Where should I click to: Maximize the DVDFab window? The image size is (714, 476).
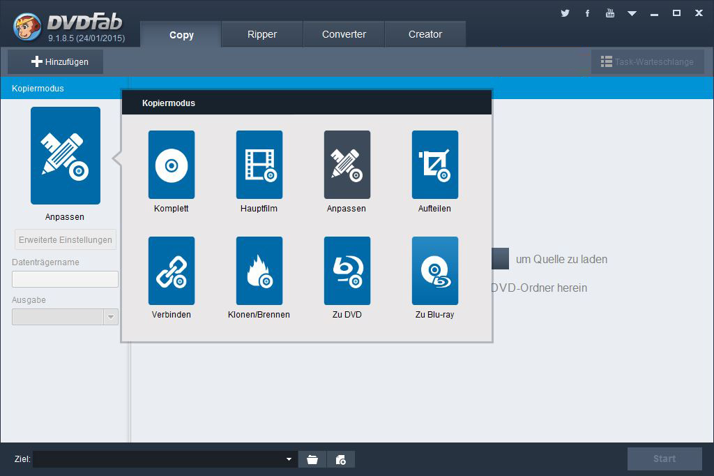point(676,13)
